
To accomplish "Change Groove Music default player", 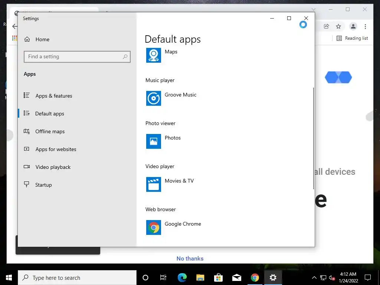I will (x=181, y=95).
